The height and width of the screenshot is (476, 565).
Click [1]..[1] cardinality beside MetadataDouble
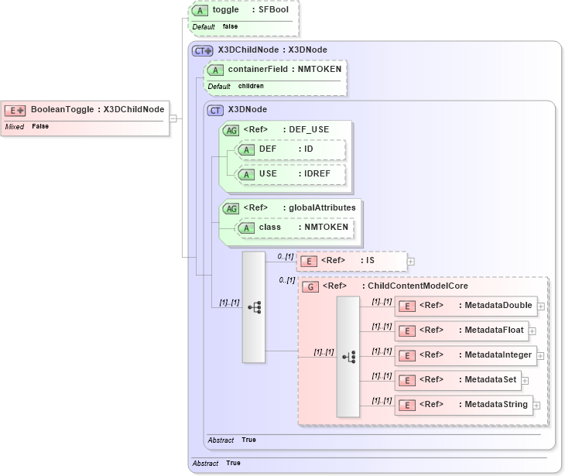pos(382,302)
